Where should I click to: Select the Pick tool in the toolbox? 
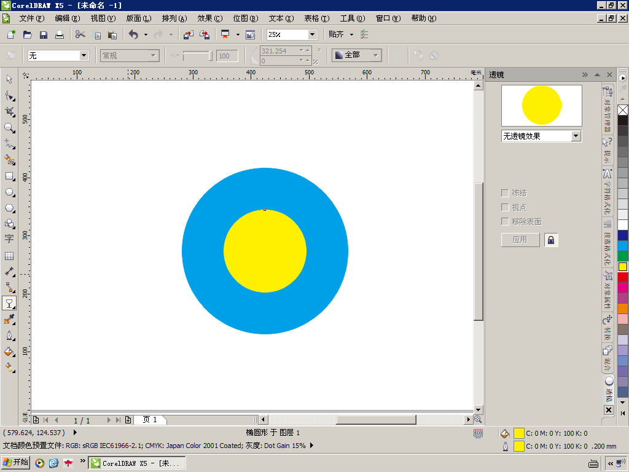point(9,79)
